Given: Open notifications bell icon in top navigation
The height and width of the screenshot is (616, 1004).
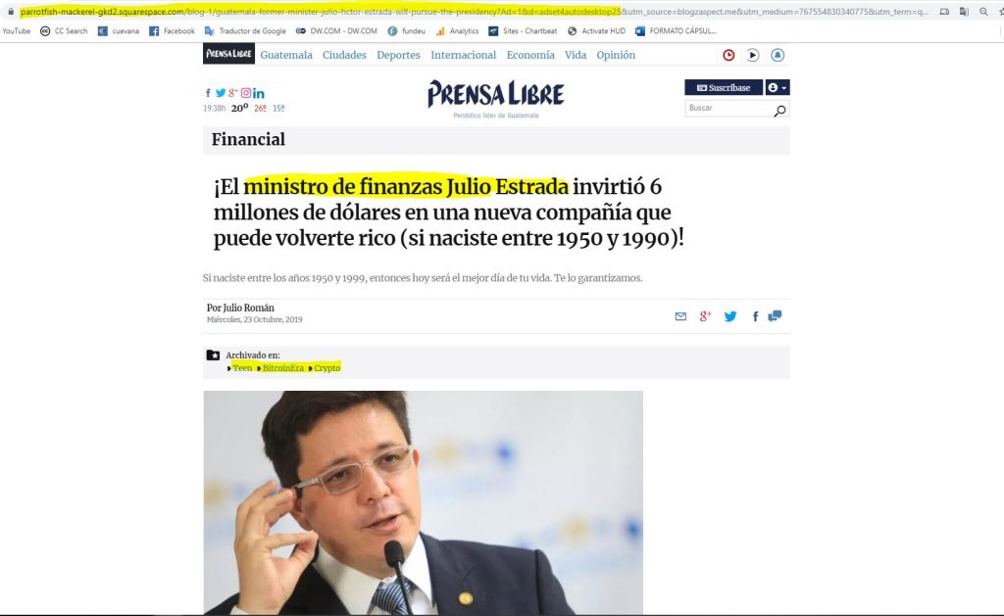Looking at the screenshot, I should 778,55.
